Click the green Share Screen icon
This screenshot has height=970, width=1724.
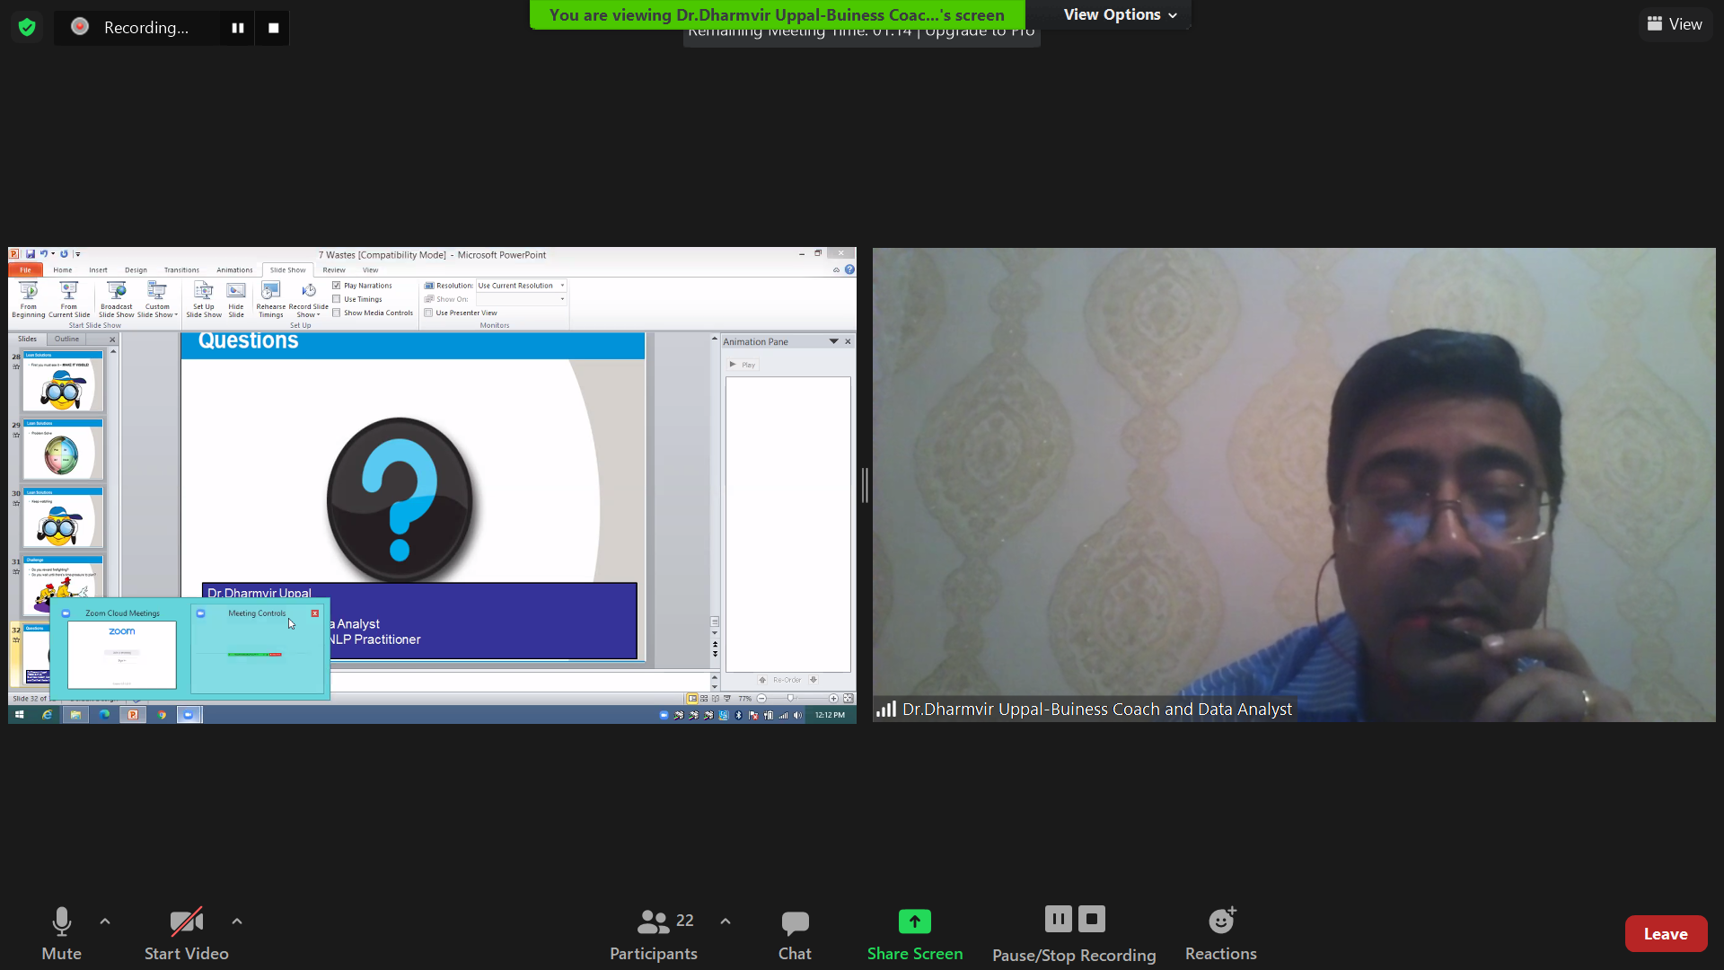click(915, 921)
